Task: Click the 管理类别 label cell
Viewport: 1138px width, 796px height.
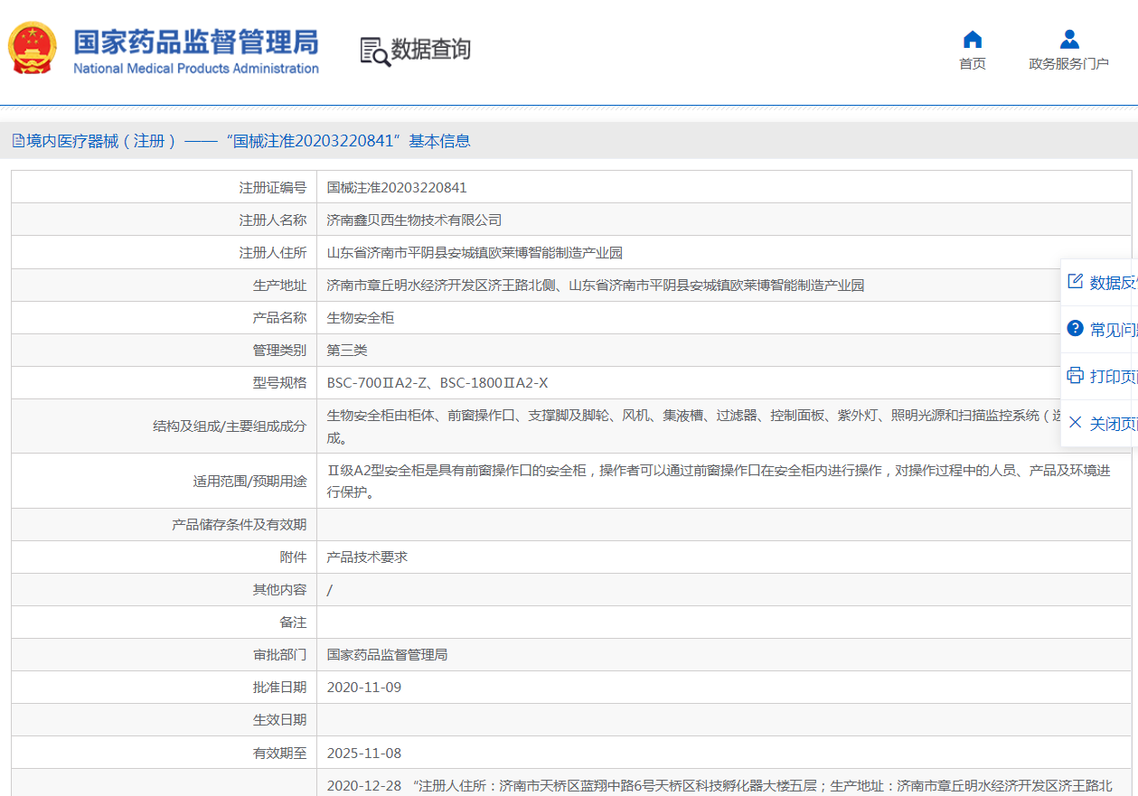Action: 164,351
